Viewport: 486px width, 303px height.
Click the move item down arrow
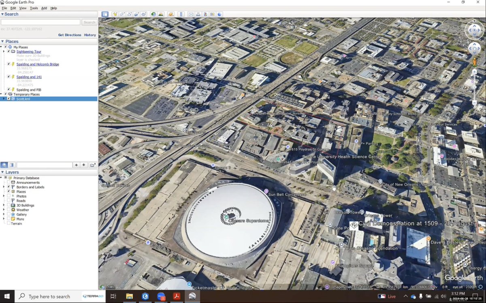(x=84, y=165)
